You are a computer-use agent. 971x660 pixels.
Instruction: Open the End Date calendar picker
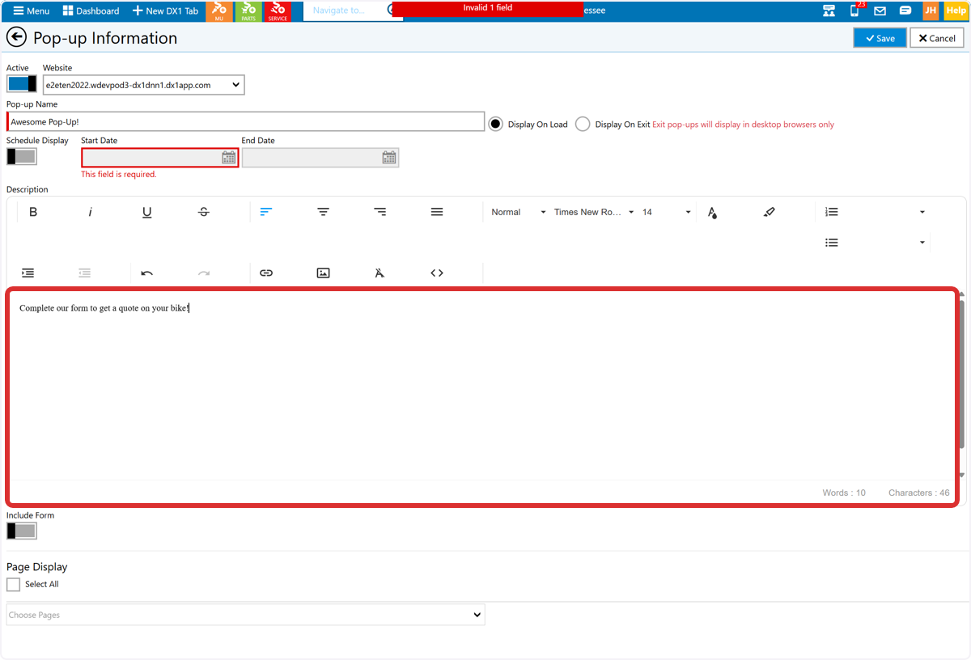[x=389, y=158]
